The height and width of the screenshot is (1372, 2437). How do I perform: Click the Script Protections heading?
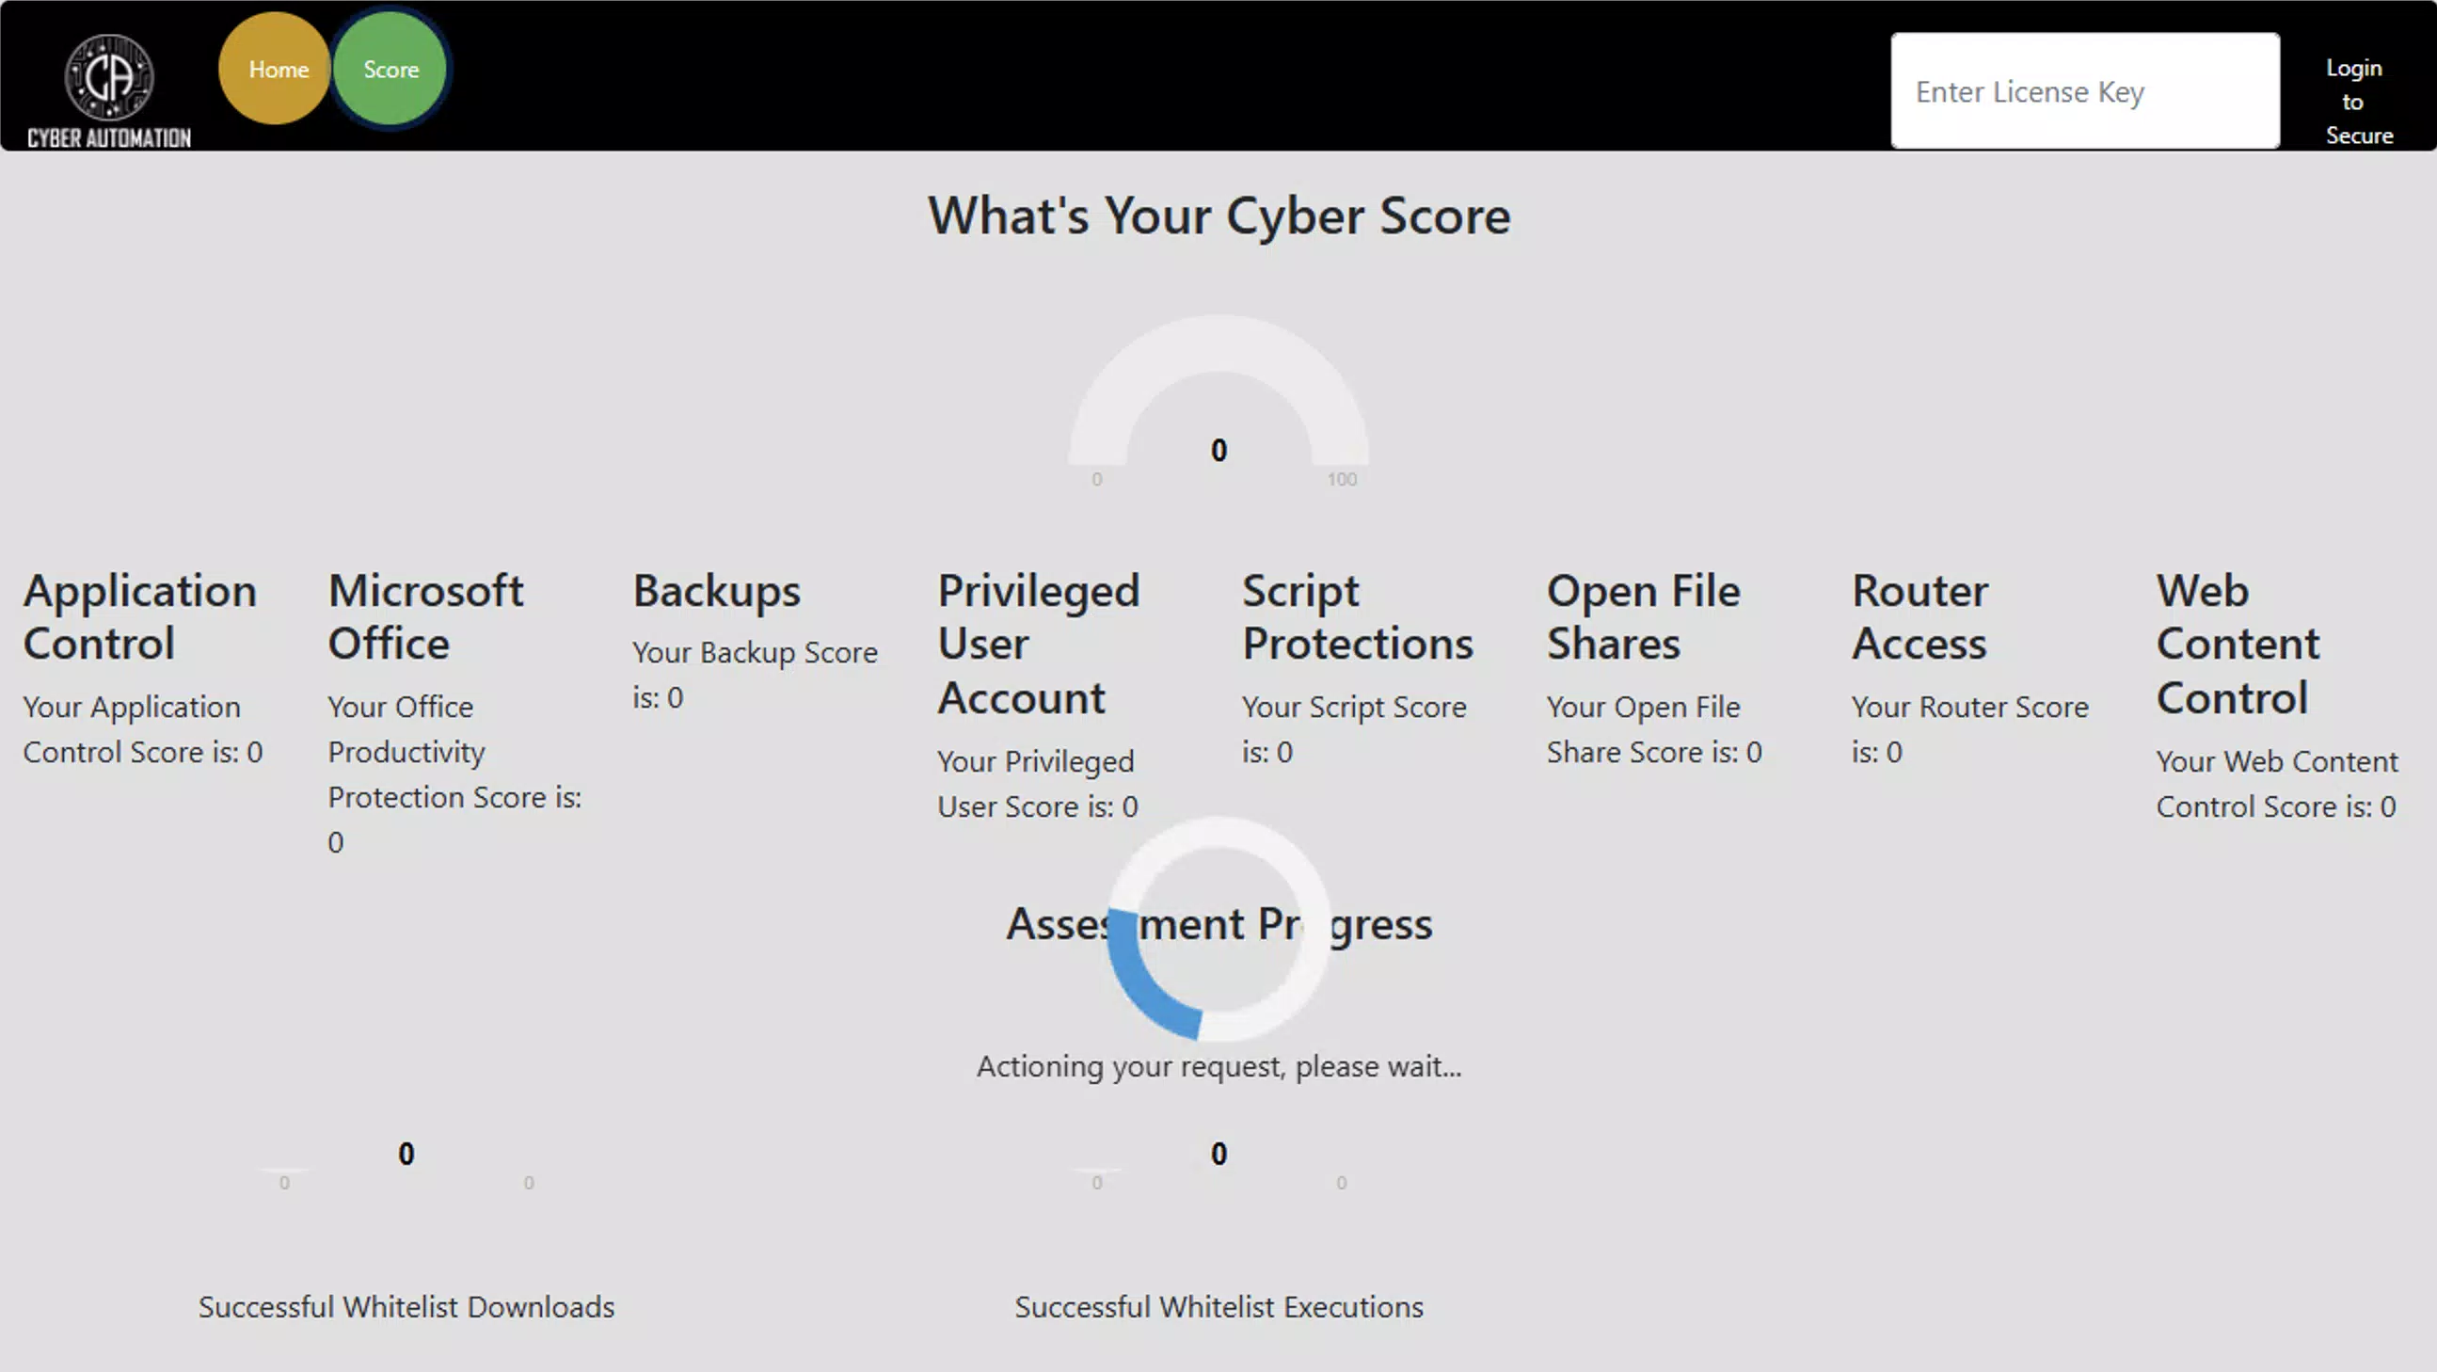coord(1358,617)
